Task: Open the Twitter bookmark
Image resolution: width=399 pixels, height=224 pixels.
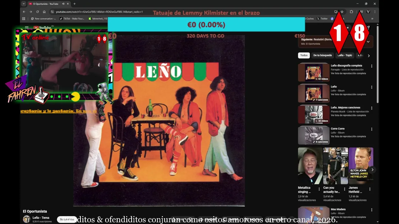Action: [322, 19]
